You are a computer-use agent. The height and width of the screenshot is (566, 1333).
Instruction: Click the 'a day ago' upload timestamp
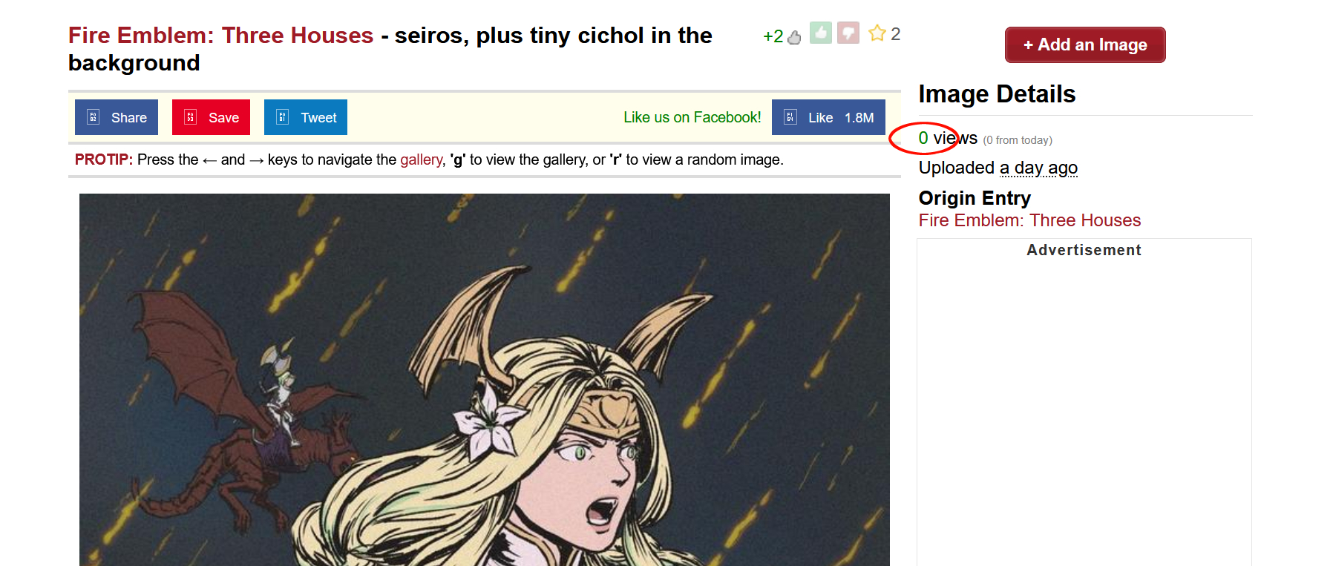(1038, 168)
